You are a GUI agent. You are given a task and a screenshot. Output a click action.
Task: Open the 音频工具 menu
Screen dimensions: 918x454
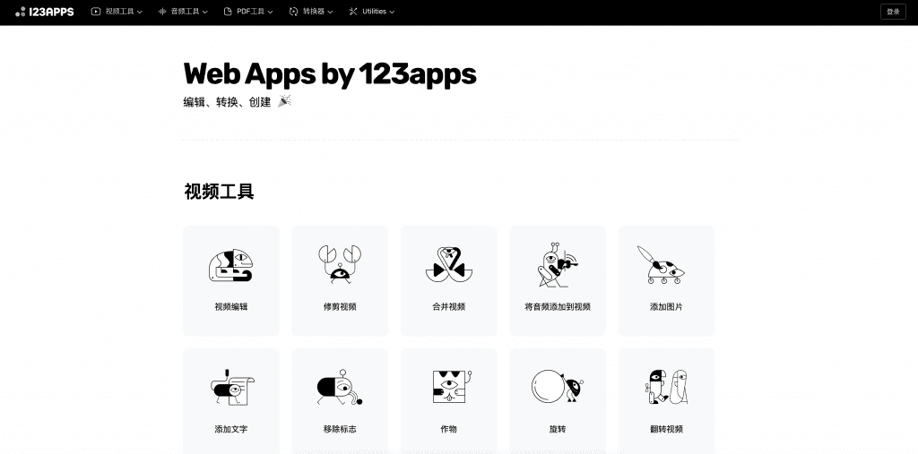183,12
